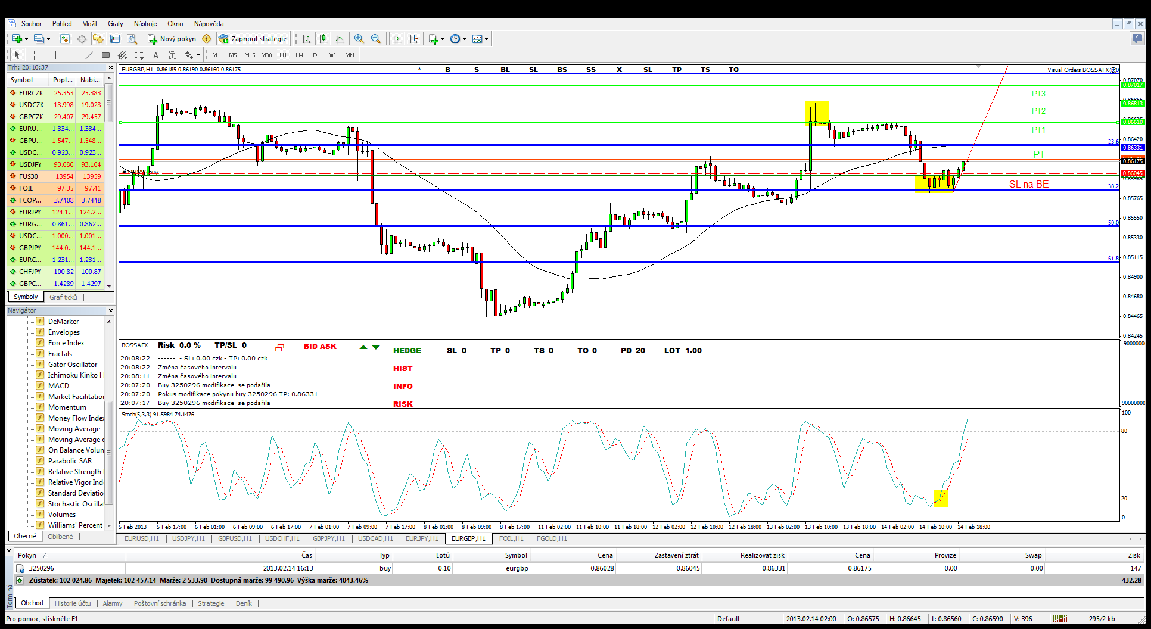
Task: Open the Terminal window toolbar icon
Action: click(x=115, y=39)
